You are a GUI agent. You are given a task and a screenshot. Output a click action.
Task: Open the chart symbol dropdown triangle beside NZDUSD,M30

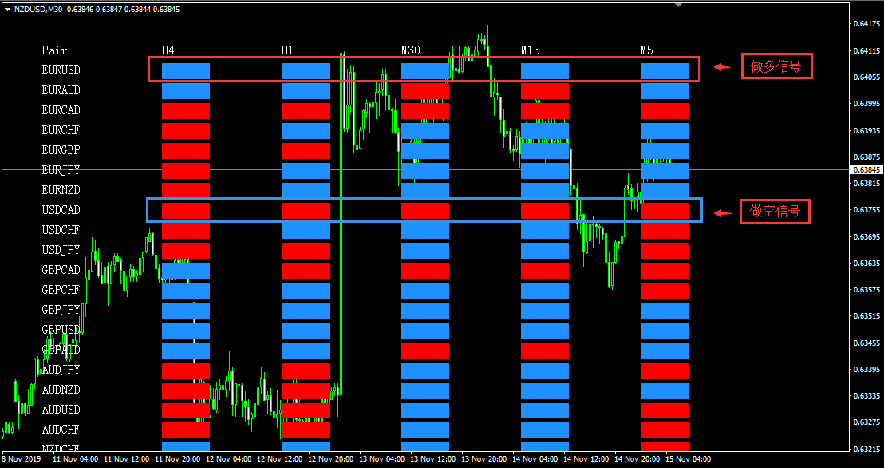click(x=7, y=9)
